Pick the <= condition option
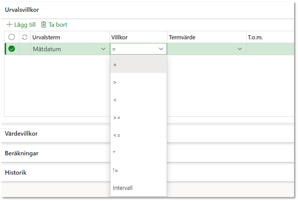This screenshot has width=298, height=201. click(x=138, y=135)
